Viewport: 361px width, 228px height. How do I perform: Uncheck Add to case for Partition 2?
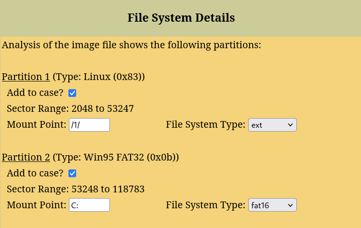(x=72, y=174)
